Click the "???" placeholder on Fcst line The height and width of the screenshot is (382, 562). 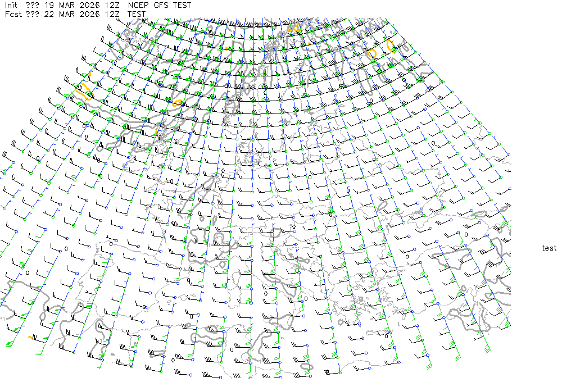click(x=32, y=14)
